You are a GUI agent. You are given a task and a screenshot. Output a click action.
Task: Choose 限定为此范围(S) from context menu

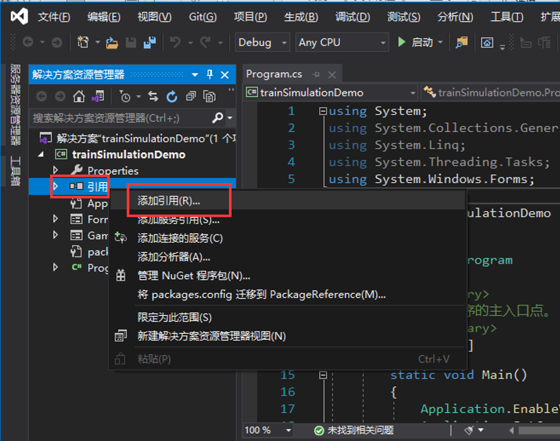tap(288, 317)
